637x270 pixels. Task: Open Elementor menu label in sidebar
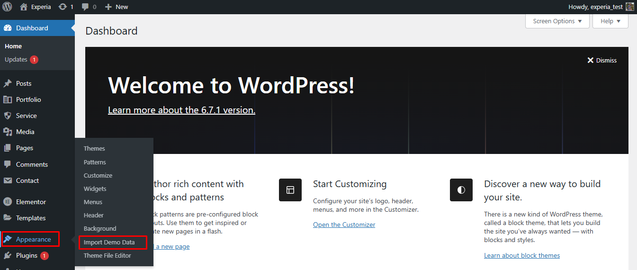[31, 202]
